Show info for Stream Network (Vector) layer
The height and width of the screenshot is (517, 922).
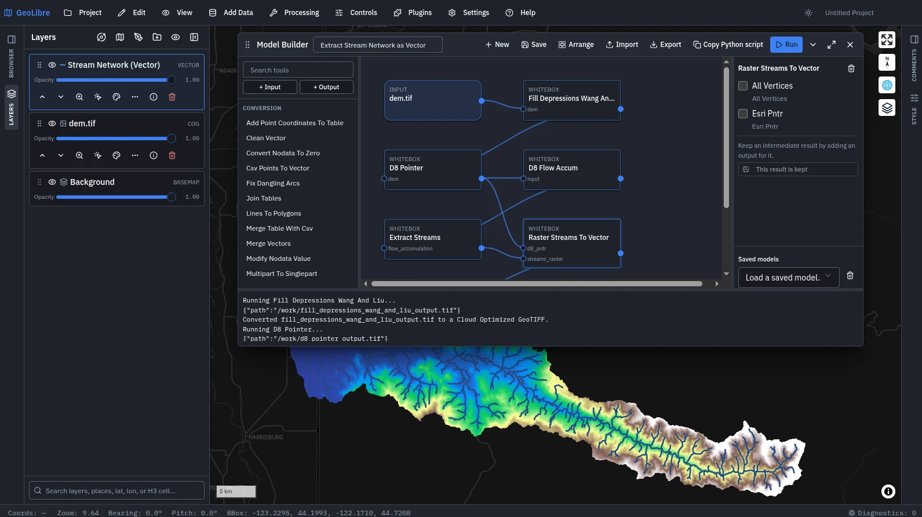[x=154, y=97]
